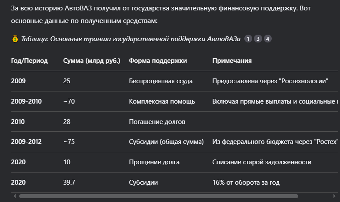Select the Примечания column header
This screenshot has width=340, height=202.
coord(232,61)
